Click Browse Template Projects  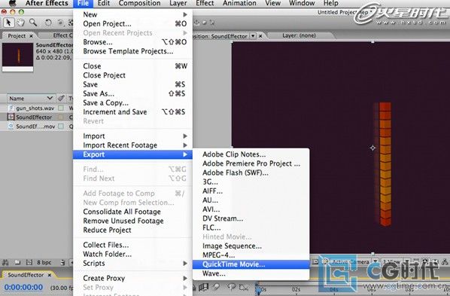click(133, 51)
